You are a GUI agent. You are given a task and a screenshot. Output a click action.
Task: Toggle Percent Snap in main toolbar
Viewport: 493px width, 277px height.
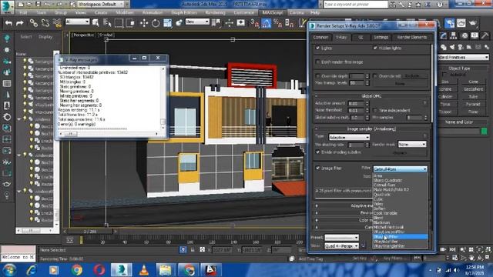tap(277, 23)
